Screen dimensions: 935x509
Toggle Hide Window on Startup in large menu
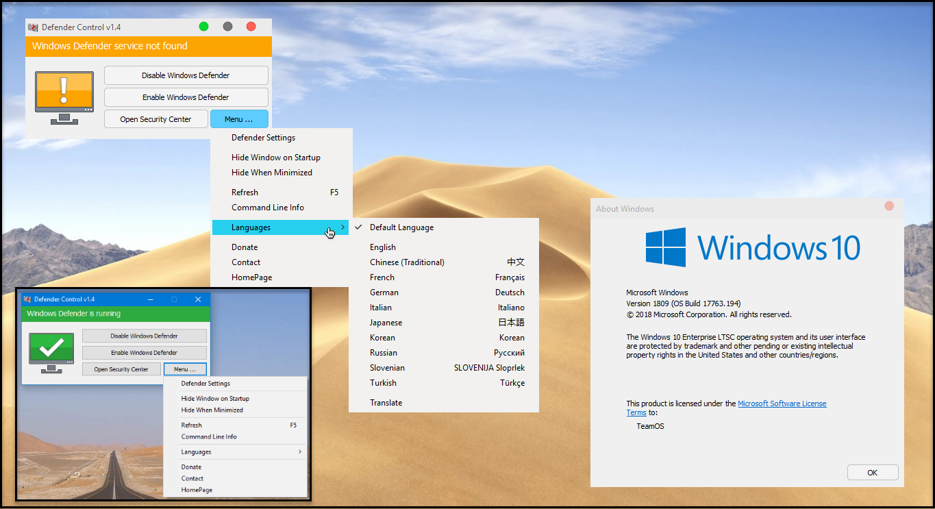(282, 158)
